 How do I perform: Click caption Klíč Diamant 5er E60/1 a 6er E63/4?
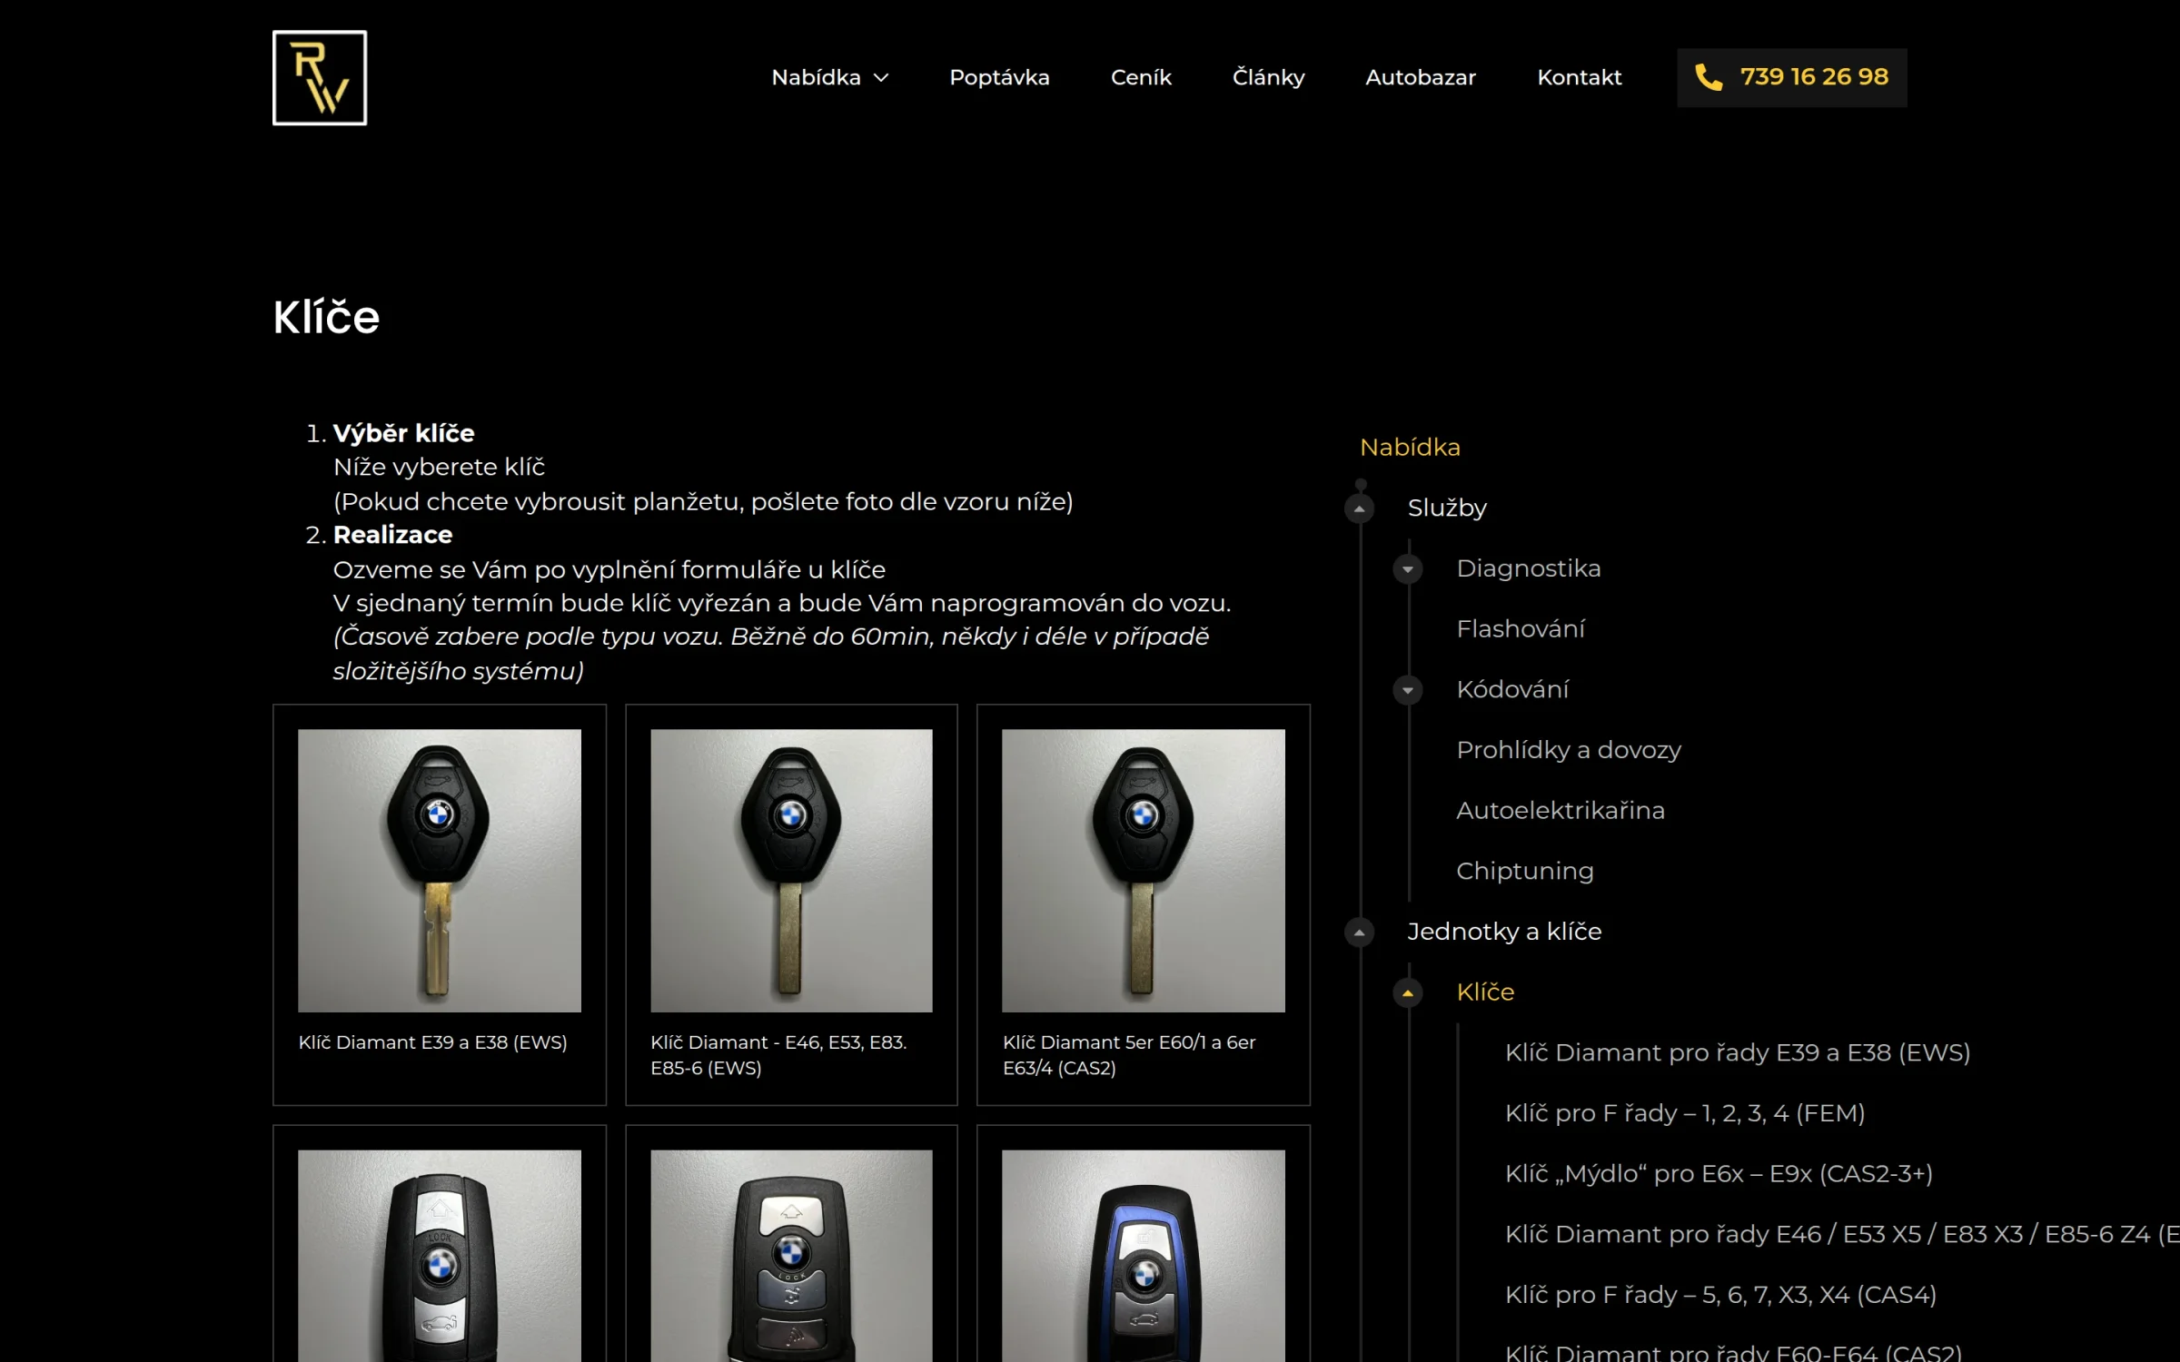tap(1129, 1055)
